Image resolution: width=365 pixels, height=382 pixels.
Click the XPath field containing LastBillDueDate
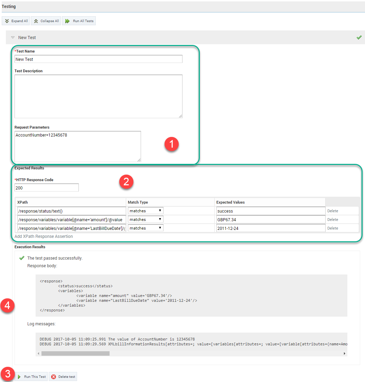(72, 228)
